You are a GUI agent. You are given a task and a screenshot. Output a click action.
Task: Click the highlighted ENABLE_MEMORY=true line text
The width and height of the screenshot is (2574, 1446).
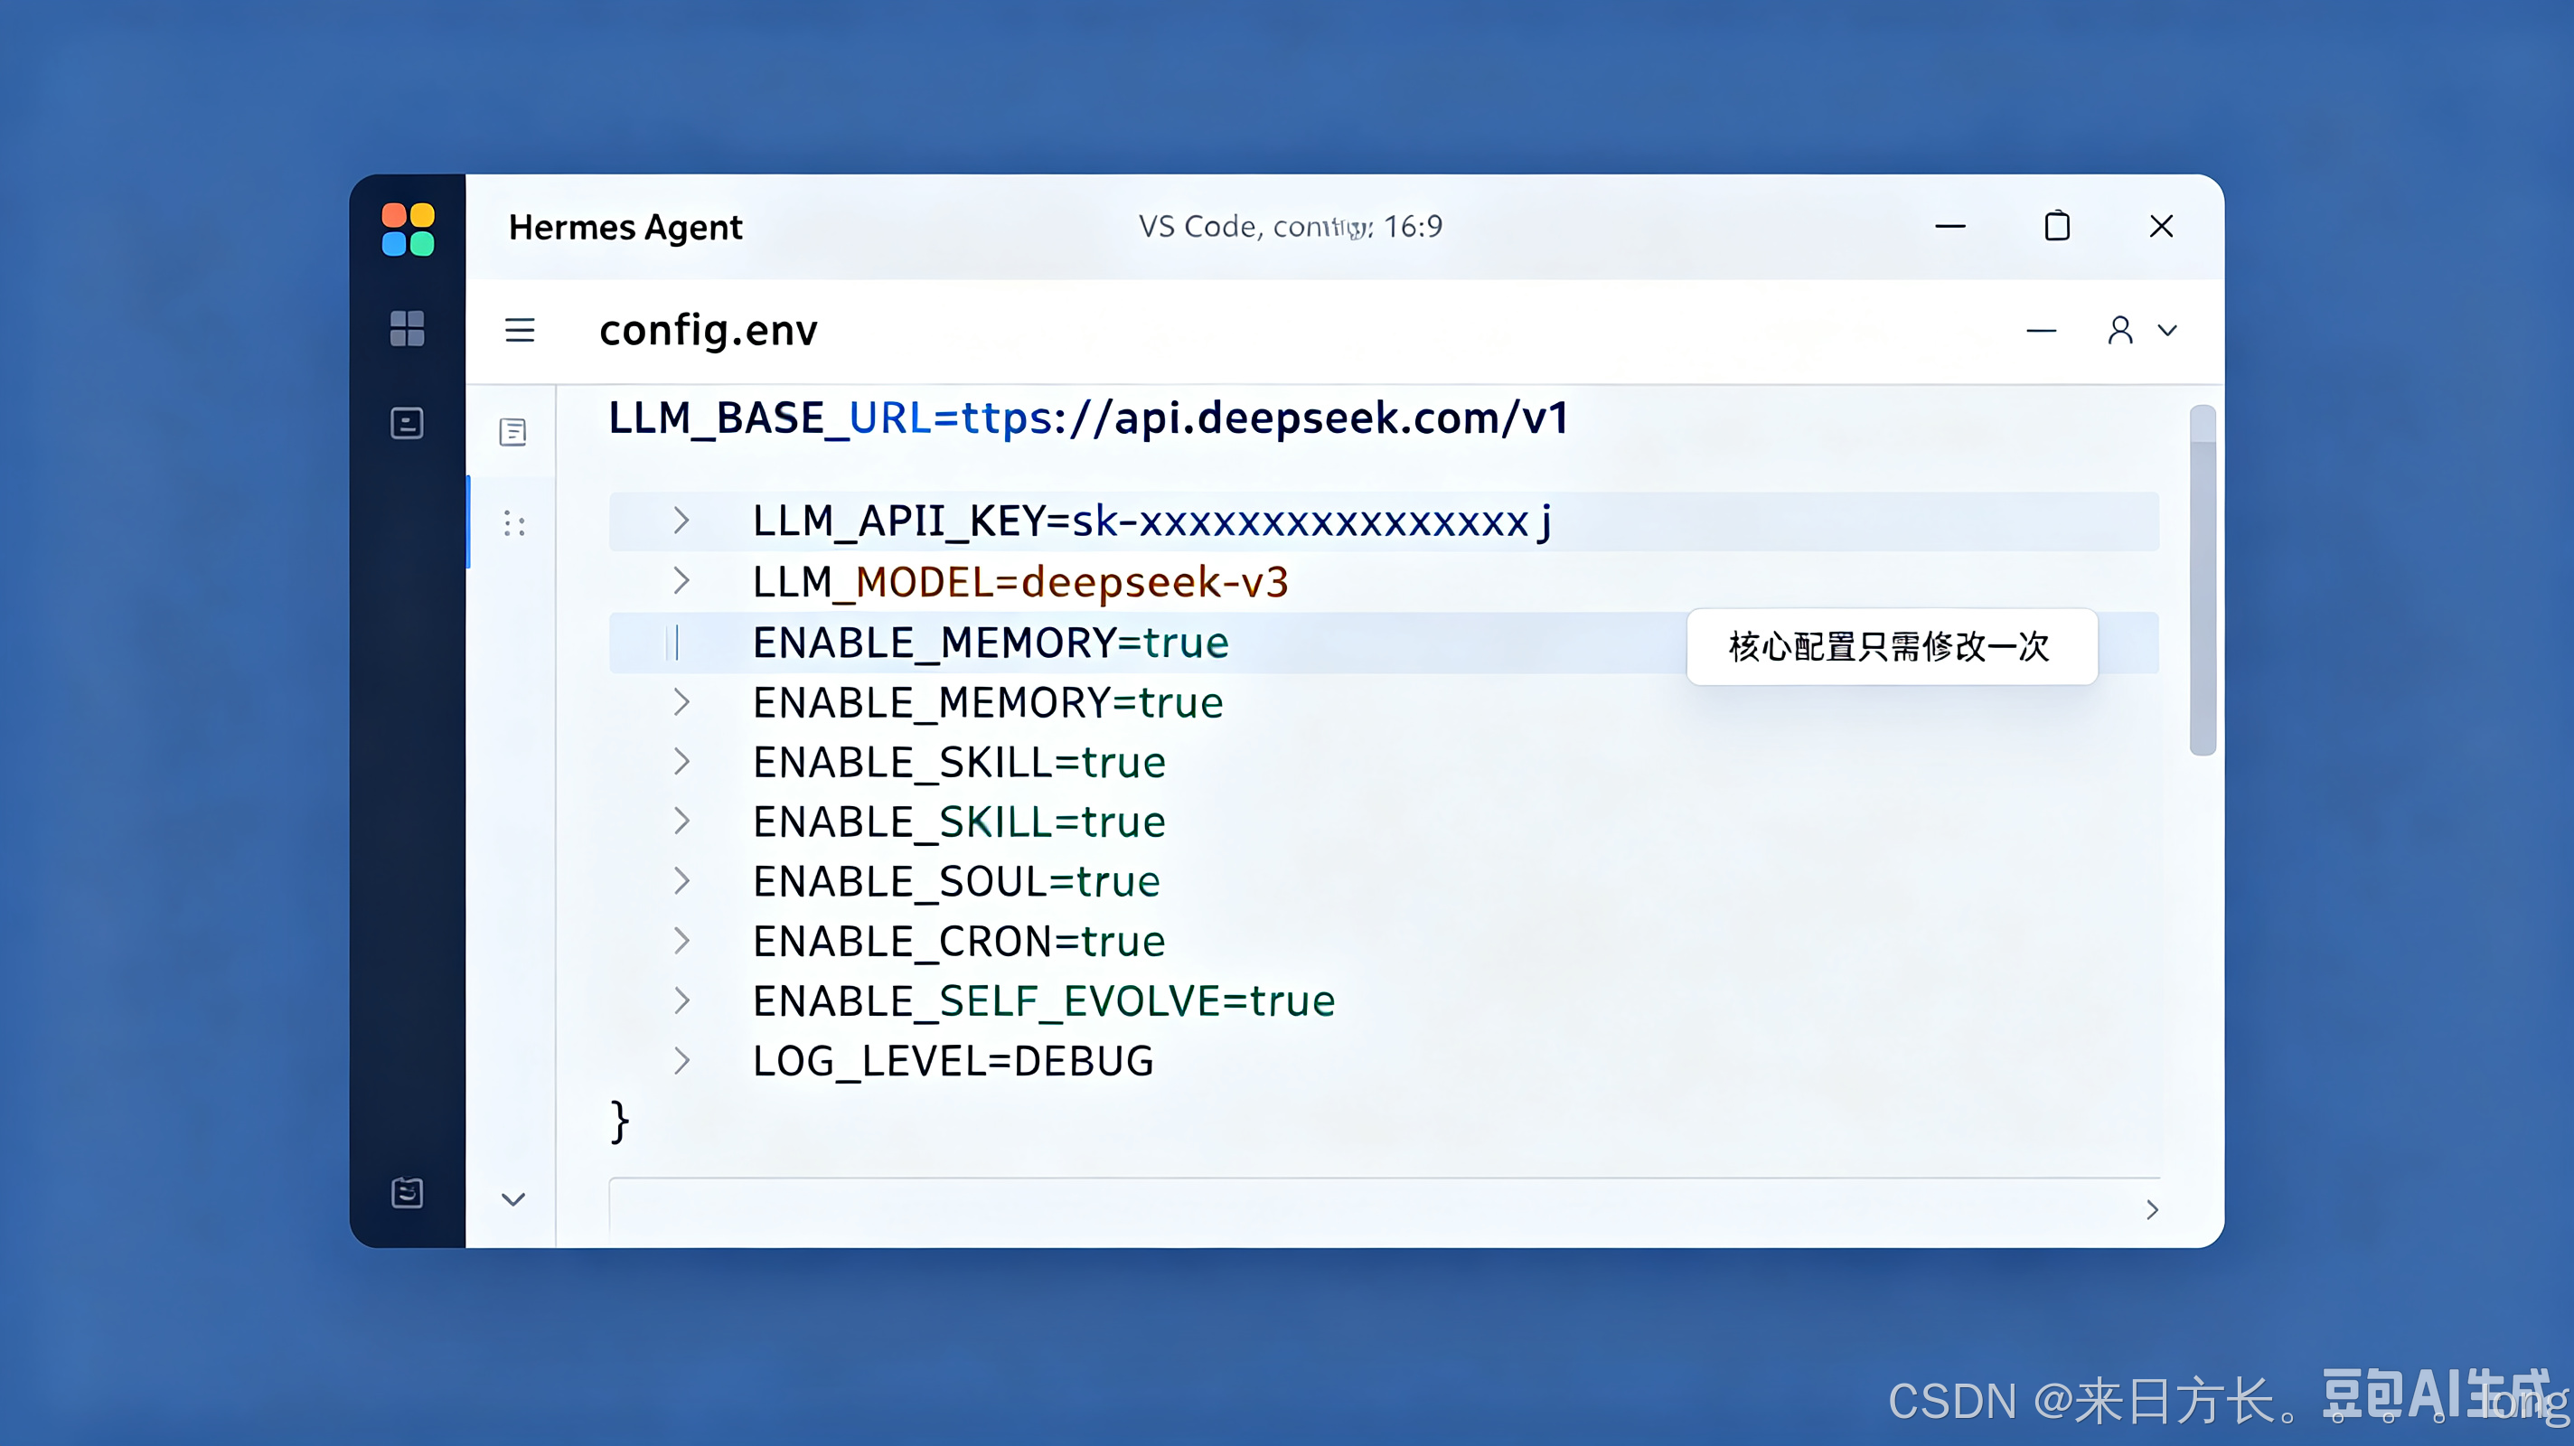pyautogui.click(x=991, y=643)
